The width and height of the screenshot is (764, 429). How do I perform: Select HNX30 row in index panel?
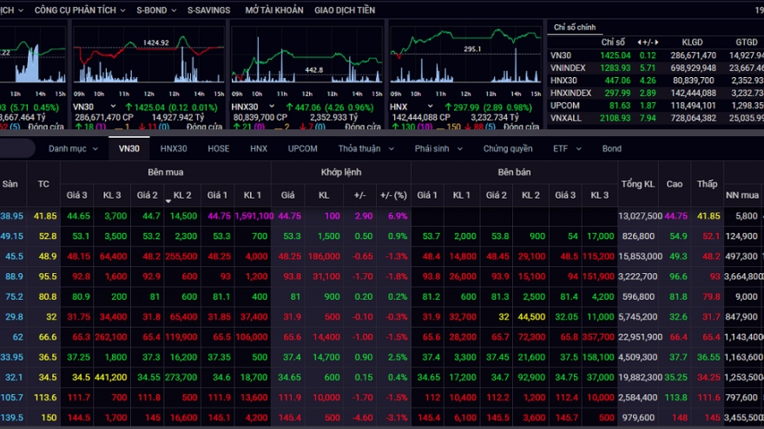tap(655, 81)
